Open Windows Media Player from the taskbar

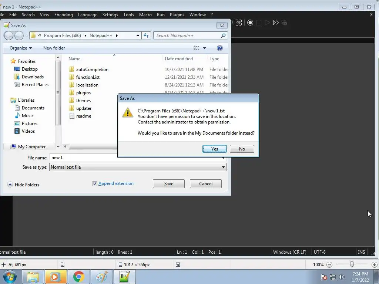(x=56, y=277)
